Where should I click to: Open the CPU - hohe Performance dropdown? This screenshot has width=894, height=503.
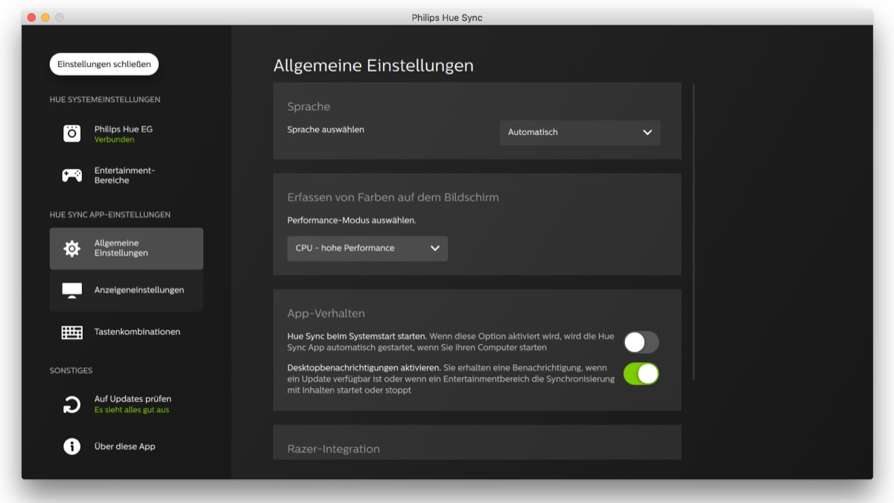tap(367, 248)
